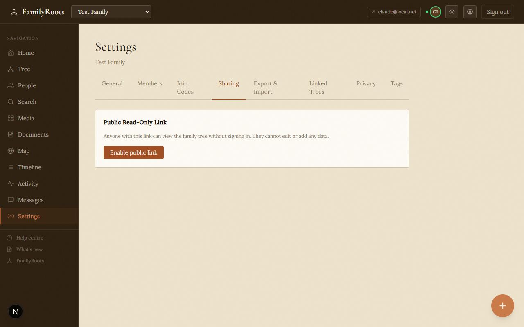Click the FamilyRoots brand name in header
Screen dimensions: 524x327
(43, 12)
